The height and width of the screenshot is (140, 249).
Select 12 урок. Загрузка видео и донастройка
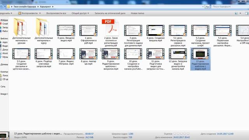pos(178,59)
